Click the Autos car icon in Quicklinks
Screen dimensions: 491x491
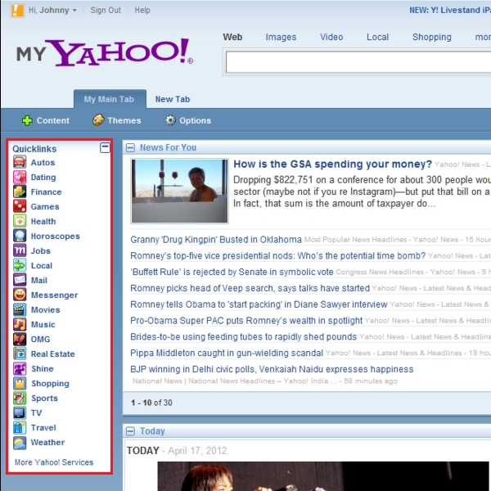tap(20, 162)
